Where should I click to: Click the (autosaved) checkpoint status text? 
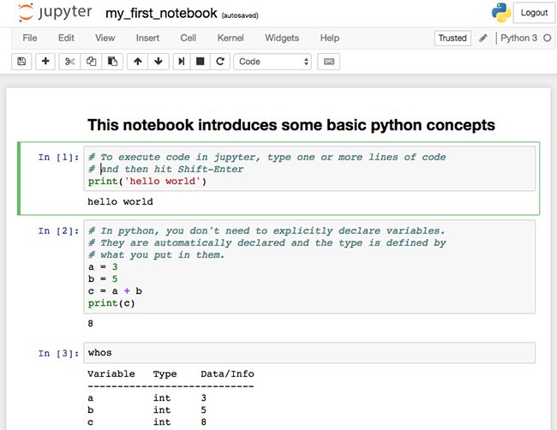240,15
